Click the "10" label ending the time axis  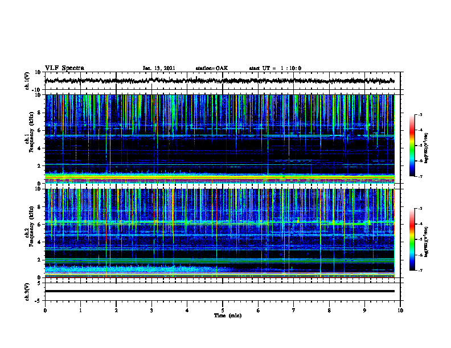point(400,310)
